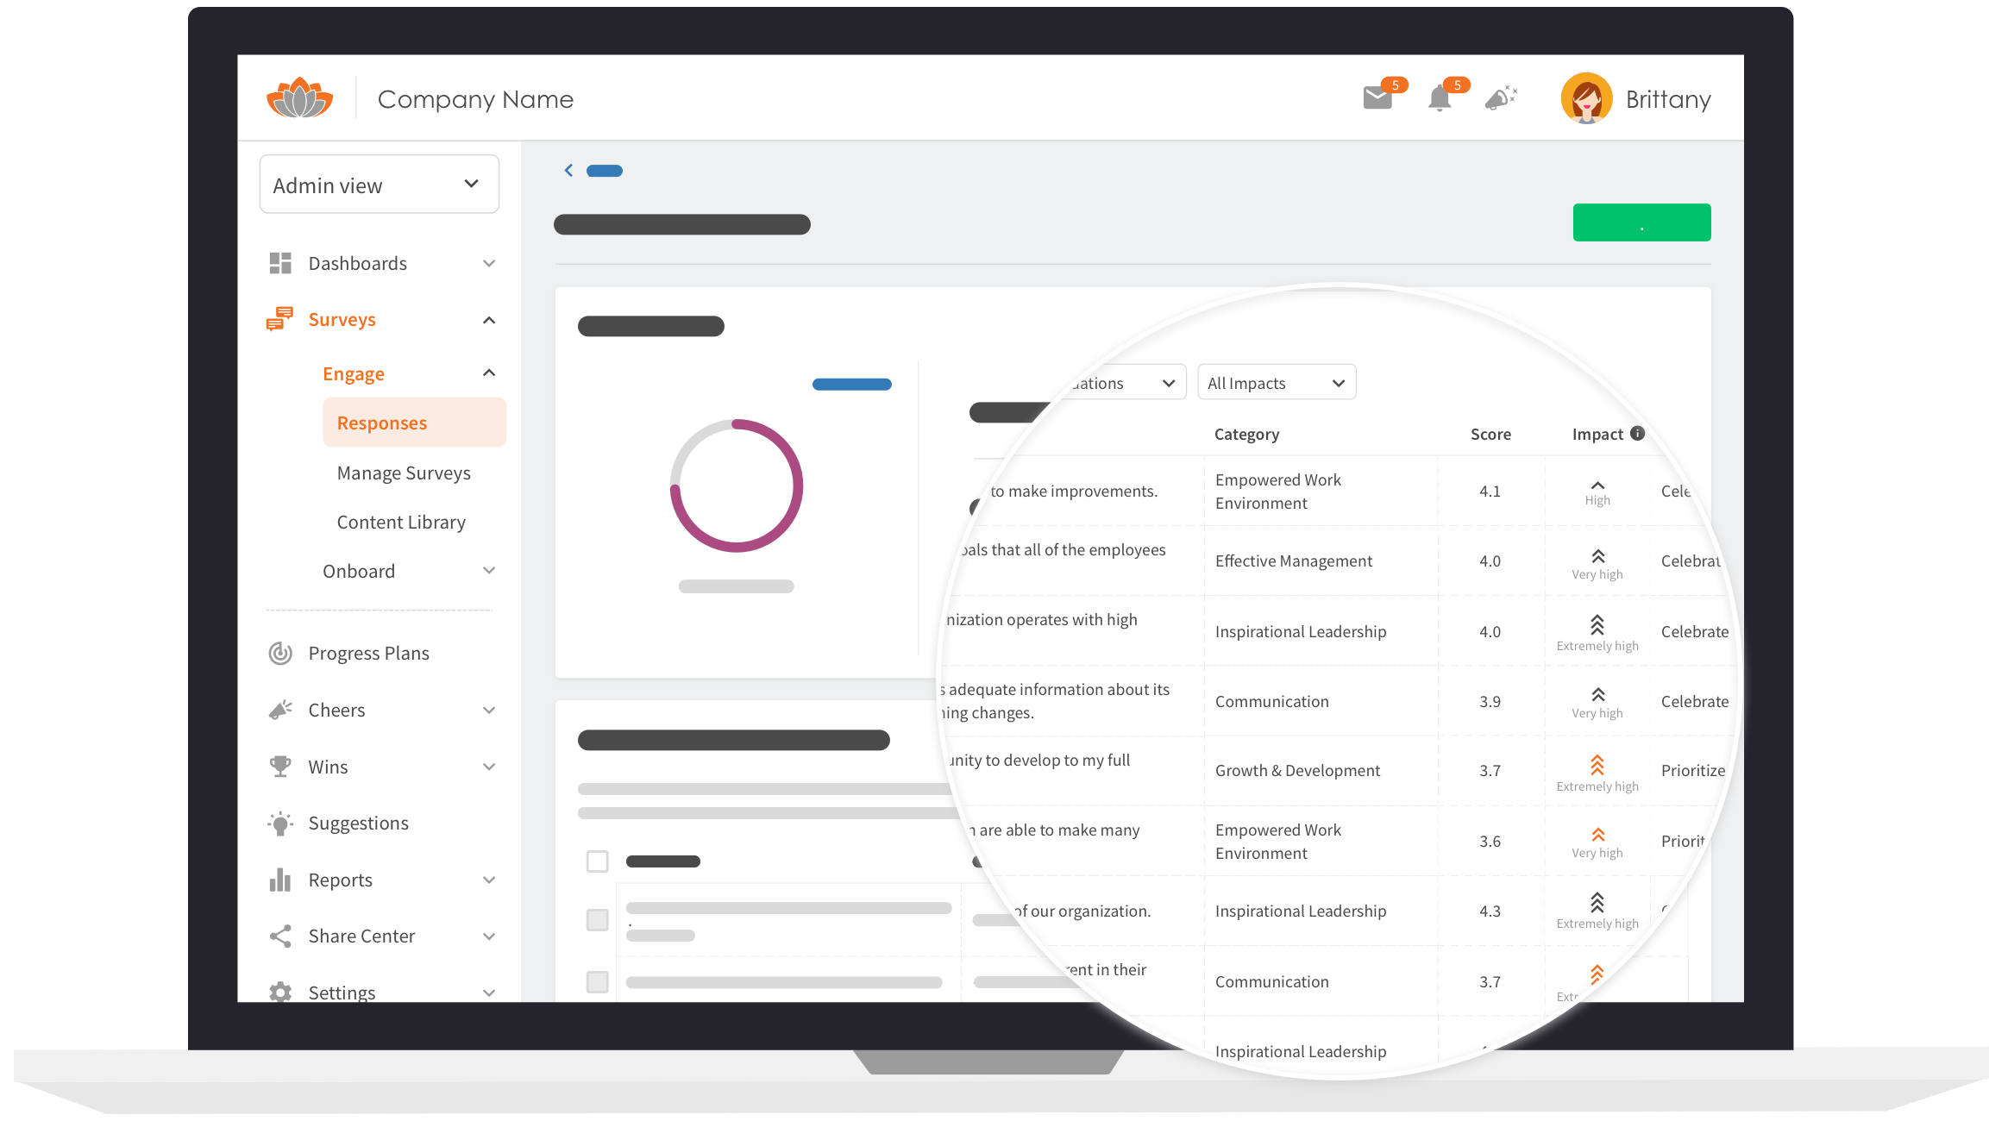The image size is (1989, 1121).
Task: Click the Surveys icon in sidebar
Action: coord(280,320)
